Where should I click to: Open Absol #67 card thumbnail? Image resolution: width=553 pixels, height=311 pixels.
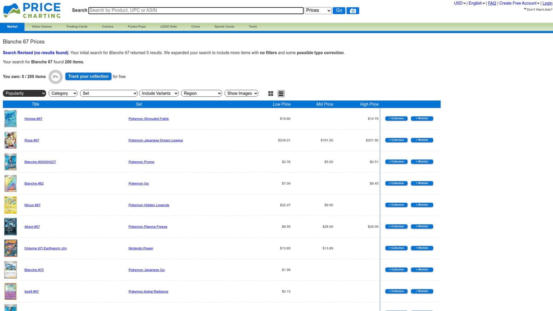tap(10, 227)
